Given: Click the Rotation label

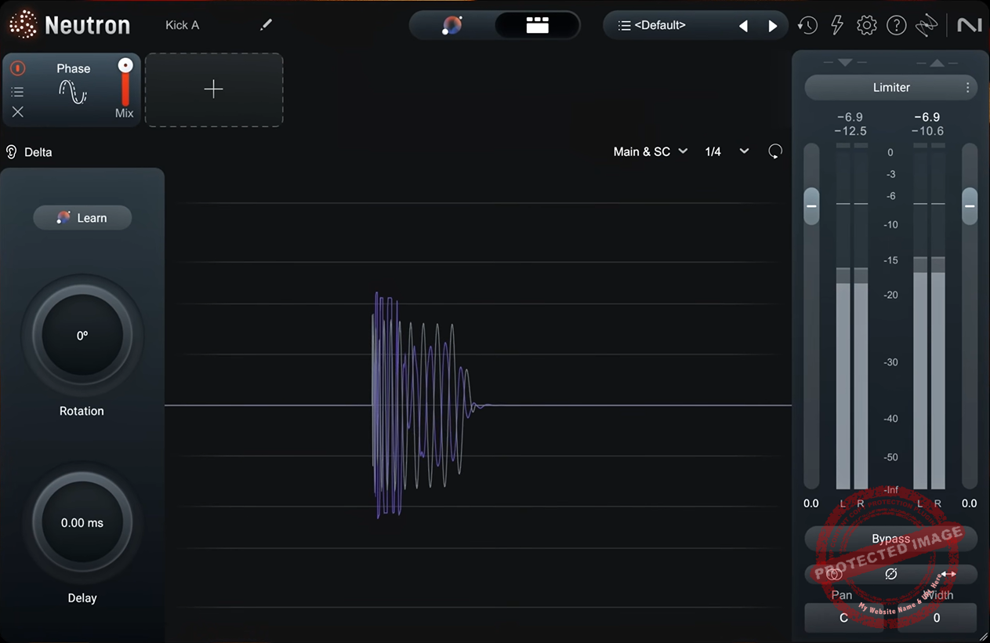Looking at the screenshot, I should (82, 411).
